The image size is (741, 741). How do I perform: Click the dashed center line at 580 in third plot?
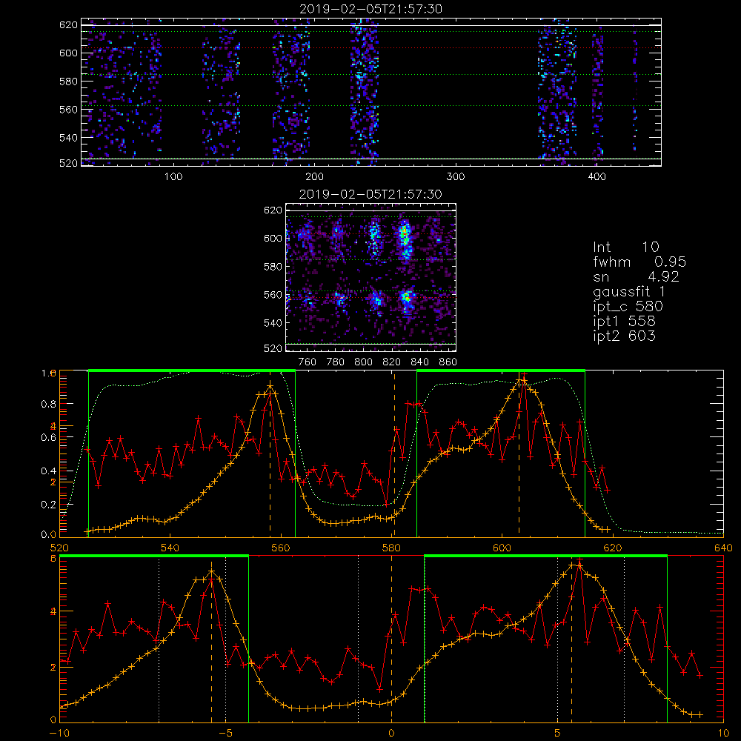click(394, 453)
